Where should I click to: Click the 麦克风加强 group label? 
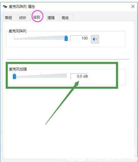coord(18,69)
